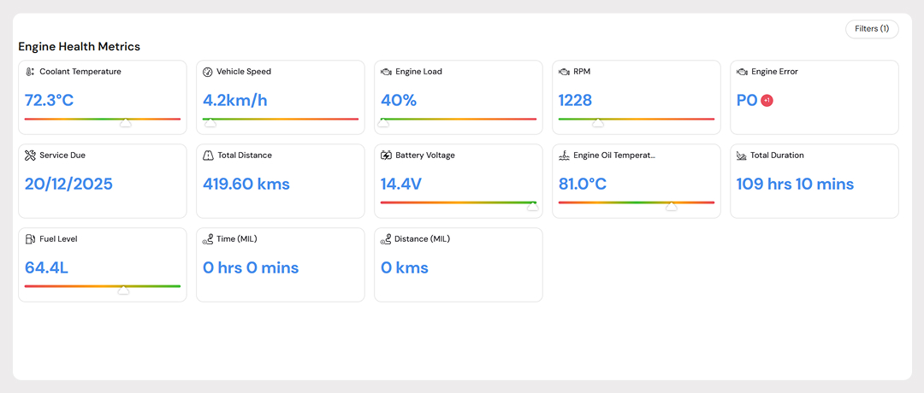Image resolution: width=924 pixels, height=393 pixels.
Task: Click the Service Due wrench icon
Action: point(30,155)
